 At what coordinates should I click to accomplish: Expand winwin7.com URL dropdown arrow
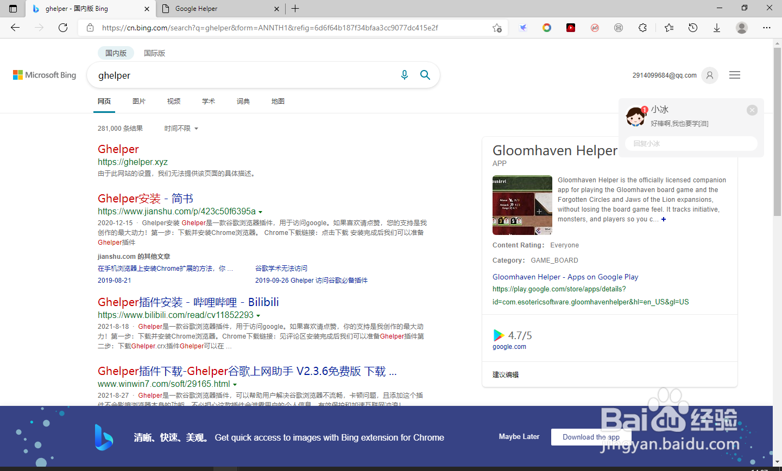coord(235,385)
